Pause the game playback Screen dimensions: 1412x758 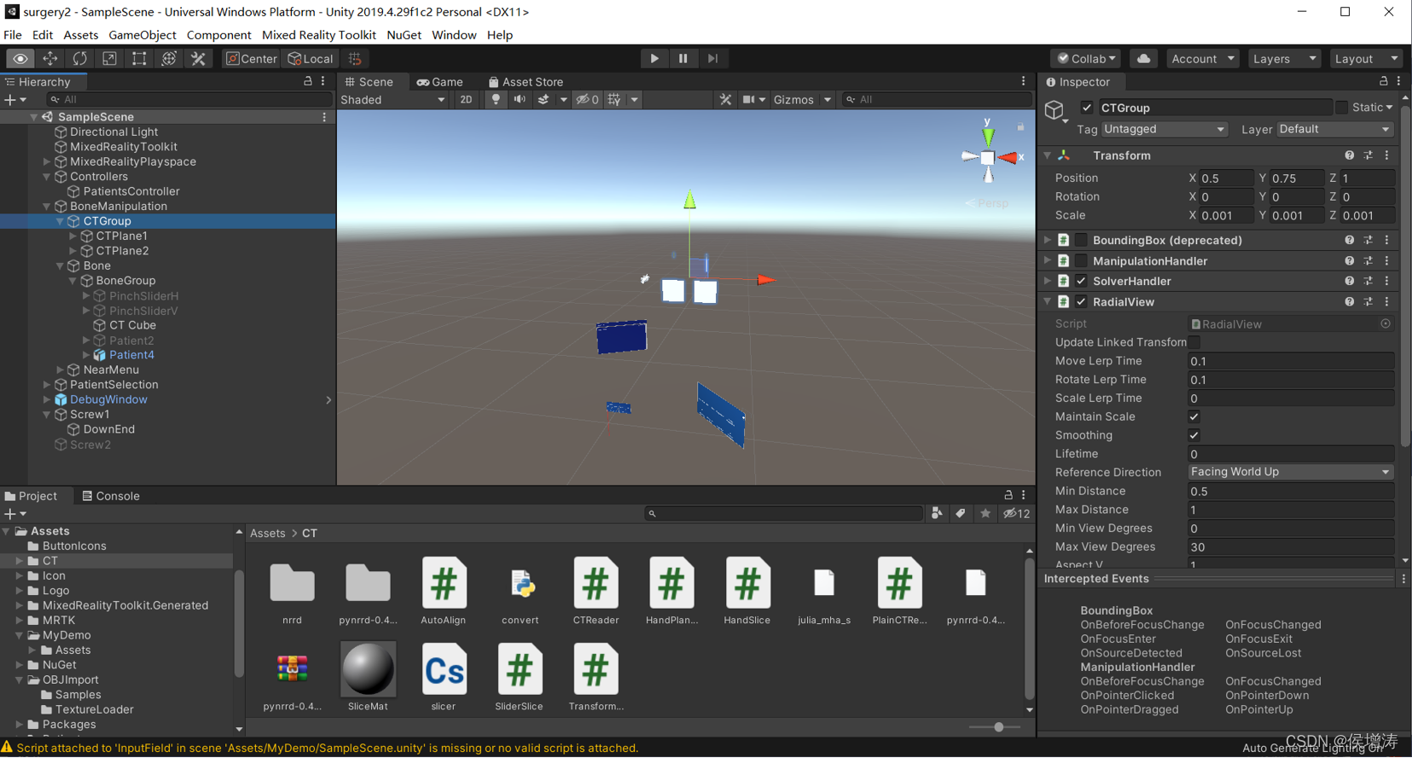point(683,59)
